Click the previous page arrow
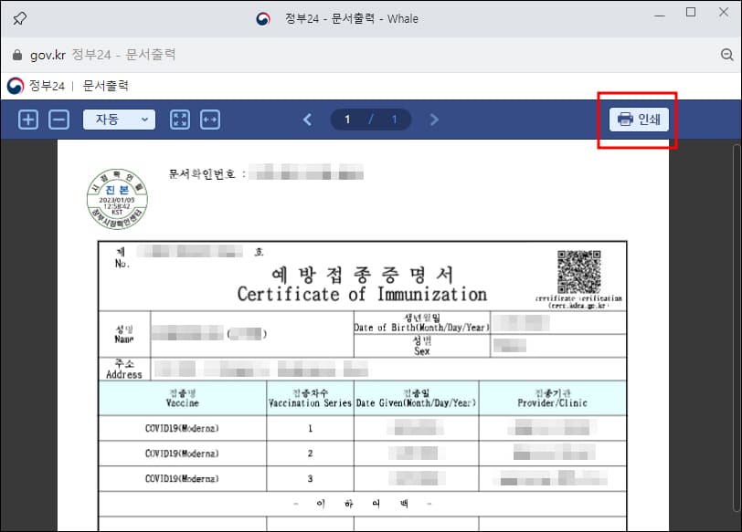This screenshot has width=742, height=532. click(x=306, y=119)
